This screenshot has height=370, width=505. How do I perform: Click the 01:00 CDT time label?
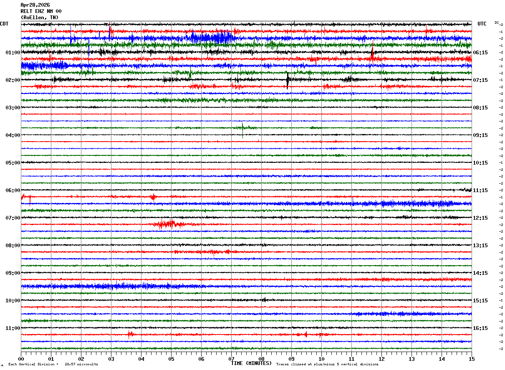13,53
